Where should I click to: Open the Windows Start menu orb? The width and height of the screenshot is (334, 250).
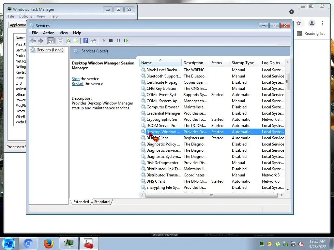(8, 243)
